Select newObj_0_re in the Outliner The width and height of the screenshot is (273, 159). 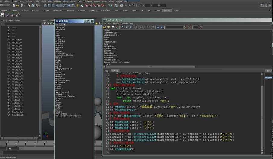[x=17, y=40]
